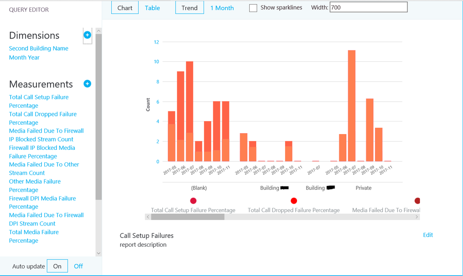Image resolution: width=463 pixels, height=276 pixels.
Task: Add a new dimension with plus icon
Action: (x=87, y=35)
